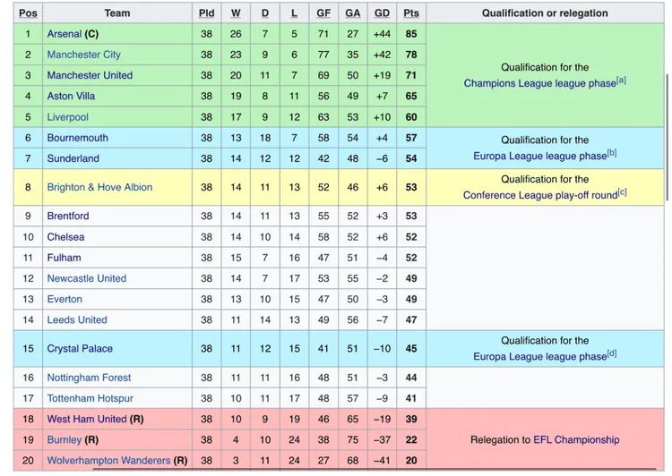Click the Pos column header
The image size is (672, 476).
click(28, 13)
